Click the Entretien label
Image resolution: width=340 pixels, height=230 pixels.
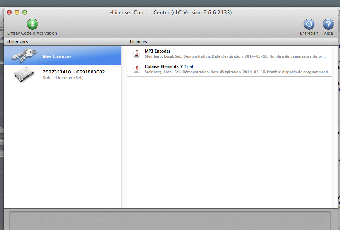(309, 33)
